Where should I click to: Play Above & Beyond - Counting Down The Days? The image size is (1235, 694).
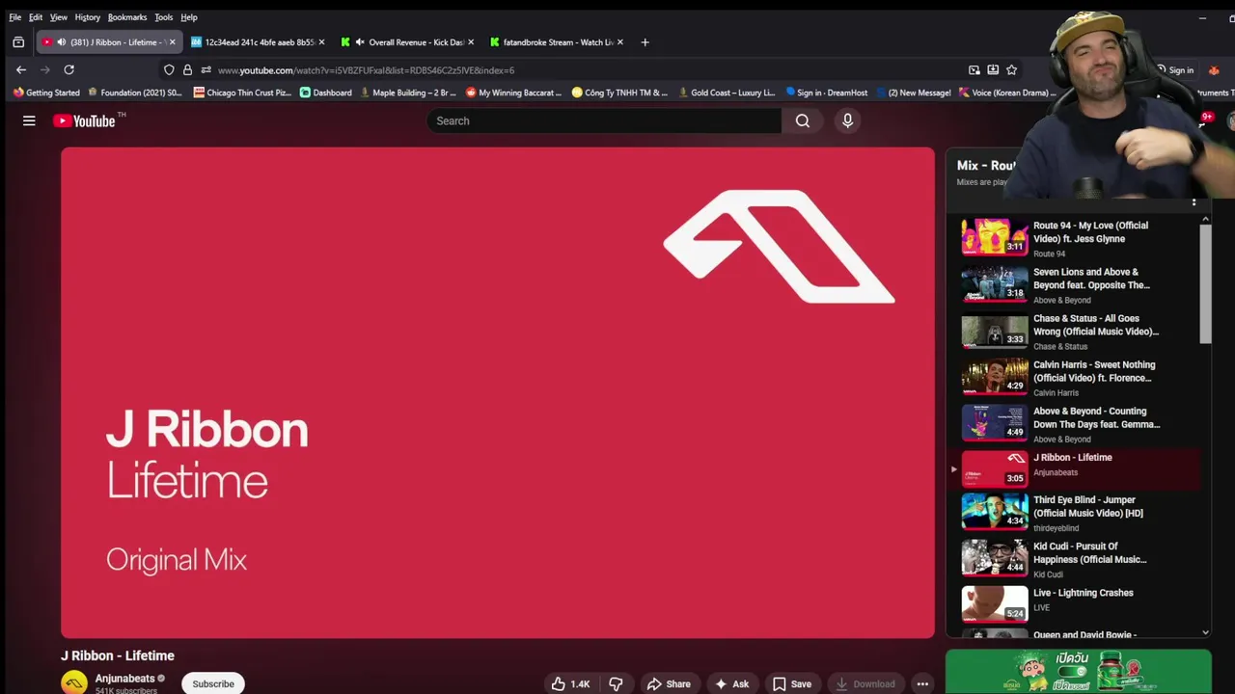pyautogui.click(x=1076, y=422)
